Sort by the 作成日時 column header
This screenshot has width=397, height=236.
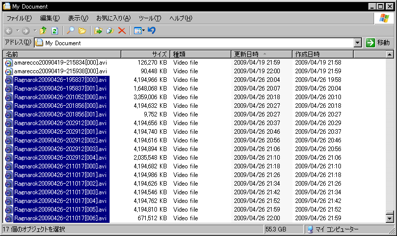click(x=323, y=54)
